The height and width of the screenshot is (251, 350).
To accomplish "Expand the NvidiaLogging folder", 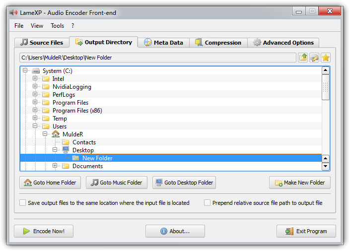I will click(35, 86).
